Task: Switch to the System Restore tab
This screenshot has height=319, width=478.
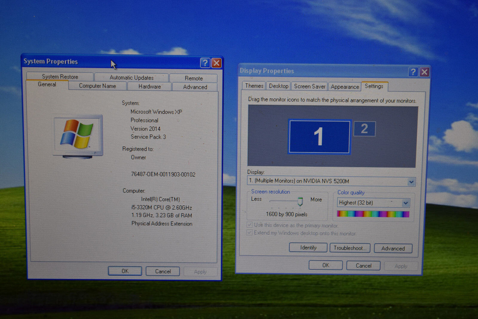Action: (60, 77)
